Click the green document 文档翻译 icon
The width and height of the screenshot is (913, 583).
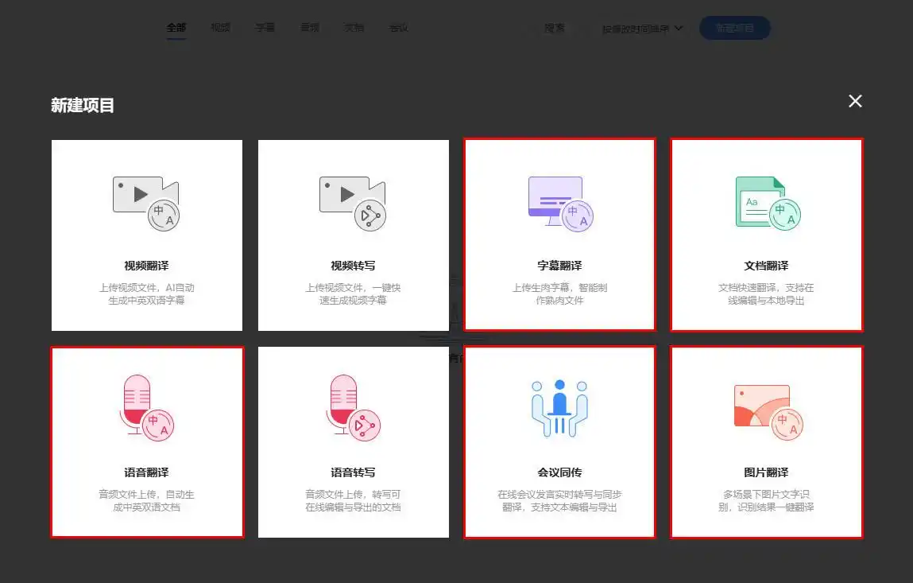768,204
